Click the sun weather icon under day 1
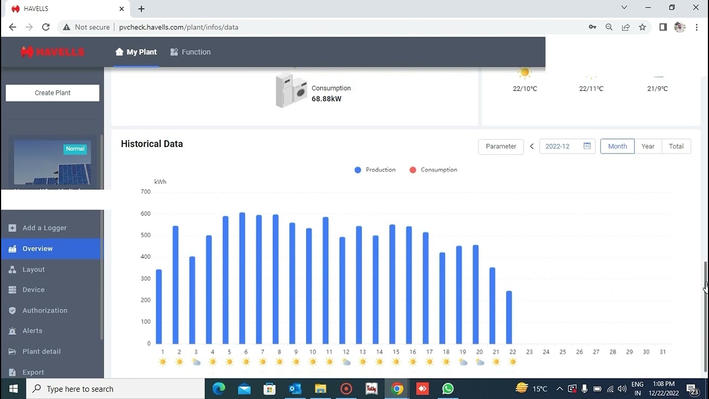Image resolution: width=709 pixels, height=399 pixels. coord(162,362)
